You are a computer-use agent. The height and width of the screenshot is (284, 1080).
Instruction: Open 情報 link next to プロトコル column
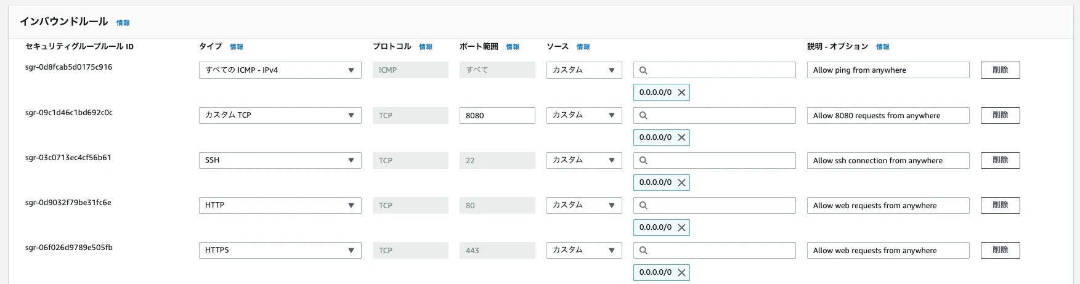pyautogui.click(x=426, y=47)
